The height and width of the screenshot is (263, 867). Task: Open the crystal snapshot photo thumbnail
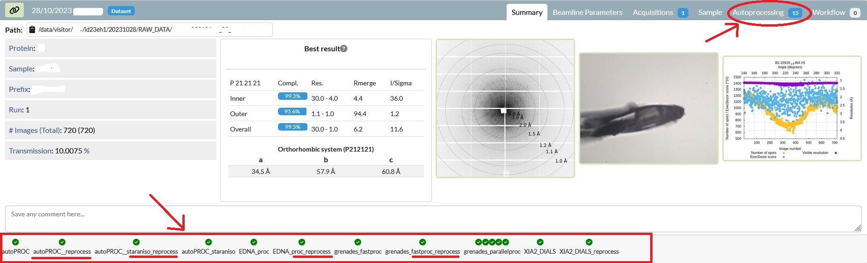click(648, 108)
